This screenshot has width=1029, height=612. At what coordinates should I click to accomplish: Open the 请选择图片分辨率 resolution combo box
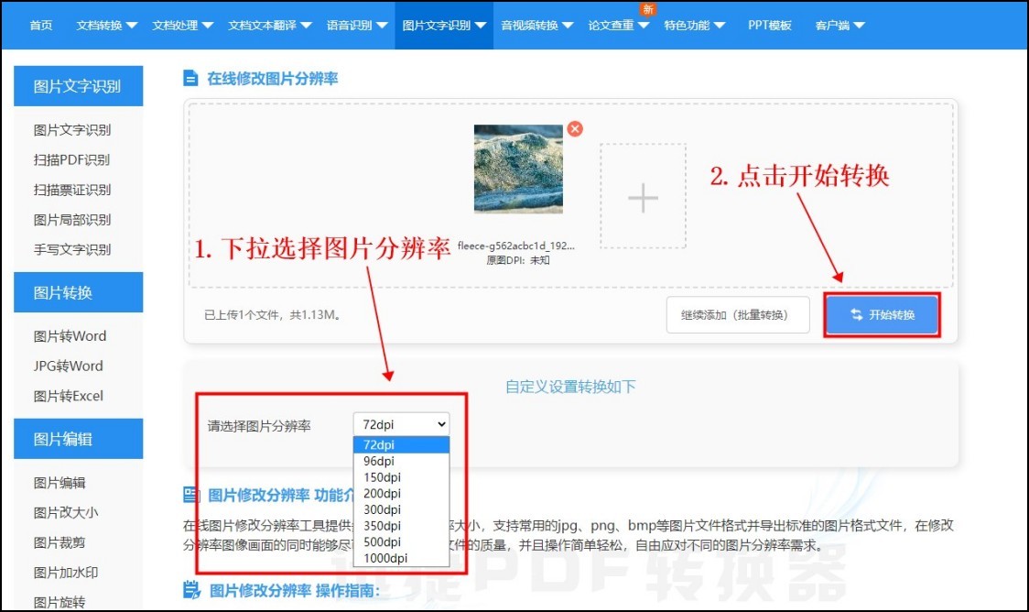tap(401, 423)
